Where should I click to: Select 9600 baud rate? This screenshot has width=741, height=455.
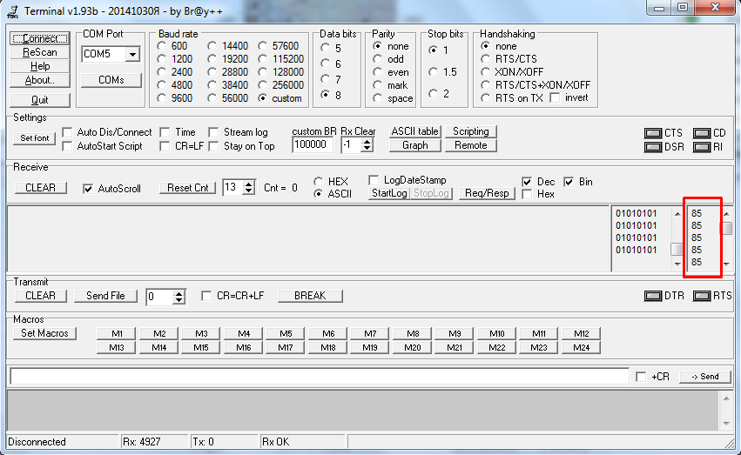162,98
